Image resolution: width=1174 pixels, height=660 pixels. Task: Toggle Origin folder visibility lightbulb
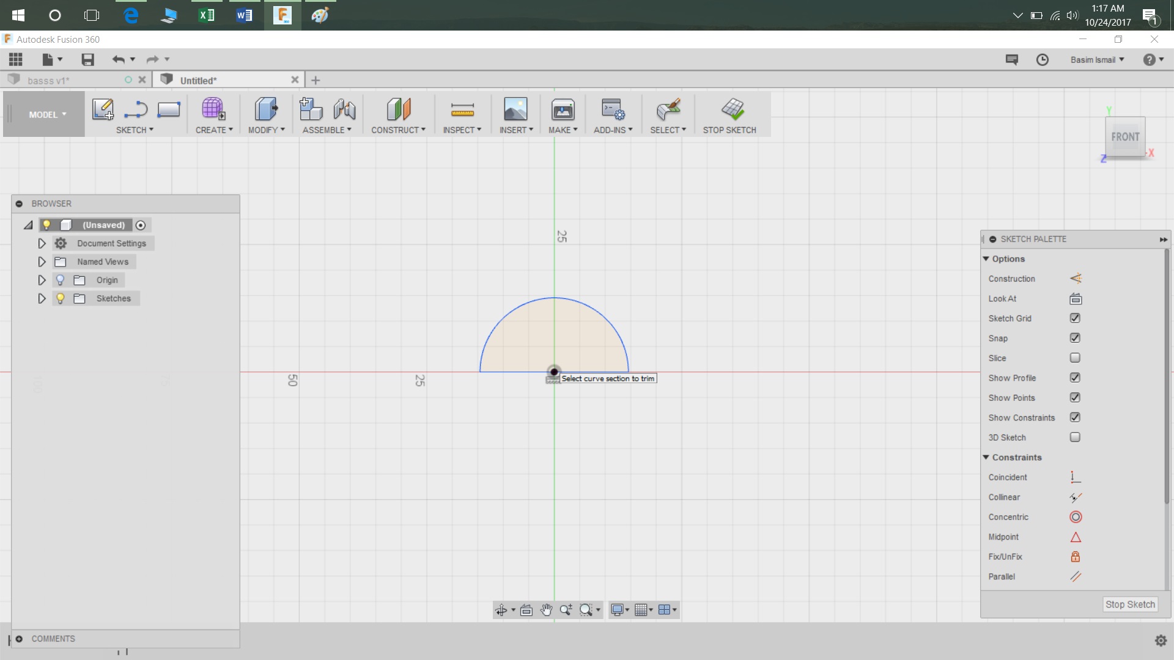(60, 280)
